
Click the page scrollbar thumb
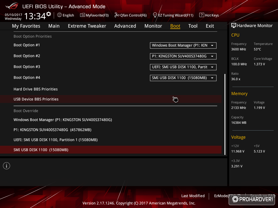pos(225,115)
